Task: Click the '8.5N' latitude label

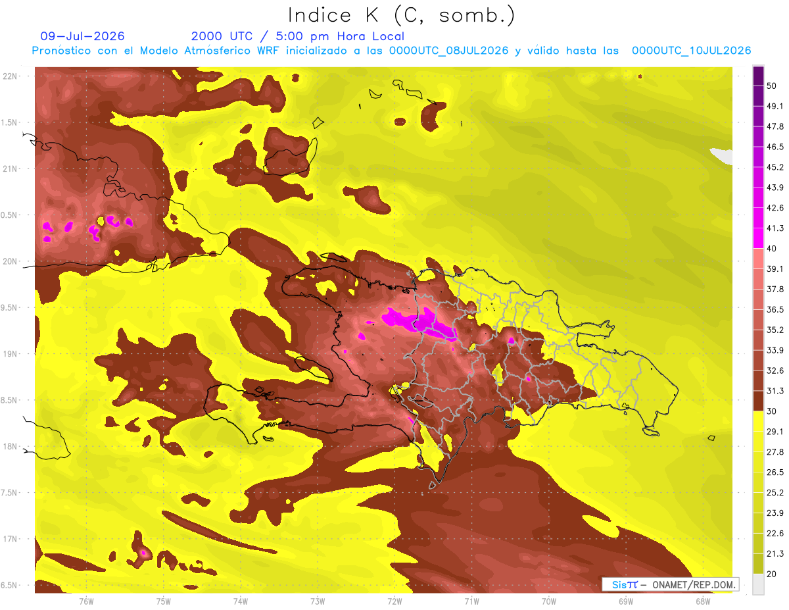Action: click(10, 400)
